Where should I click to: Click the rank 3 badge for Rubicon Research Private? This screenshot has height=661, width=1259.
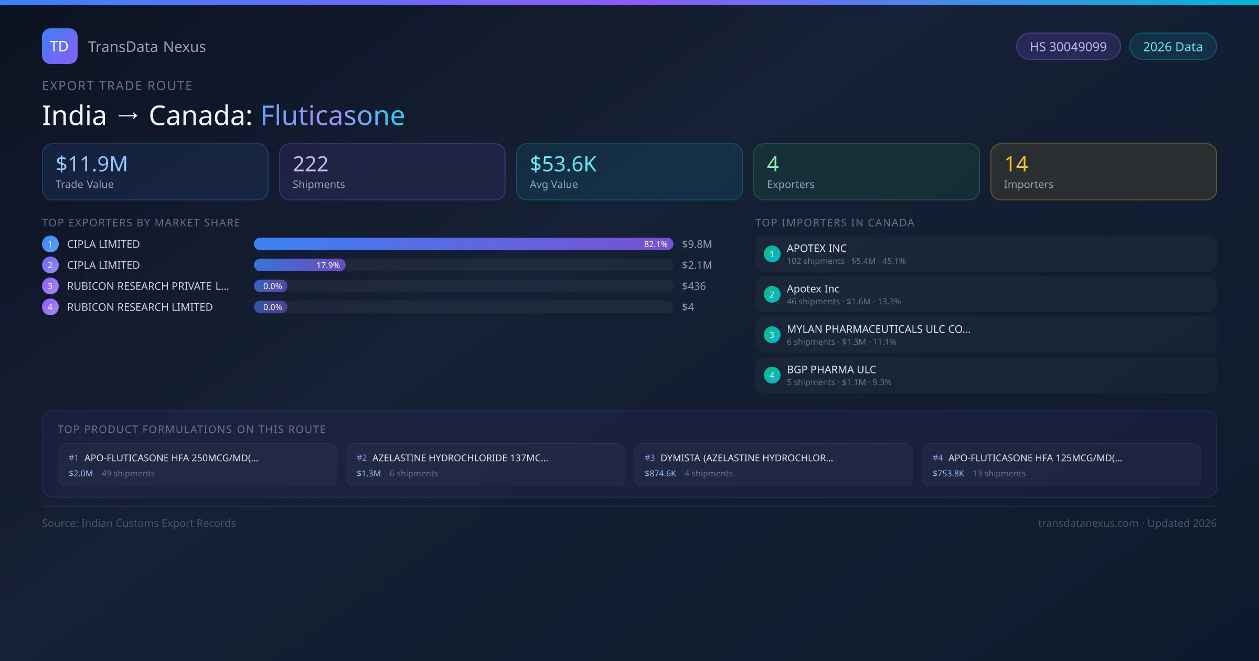tap(50, 286)
